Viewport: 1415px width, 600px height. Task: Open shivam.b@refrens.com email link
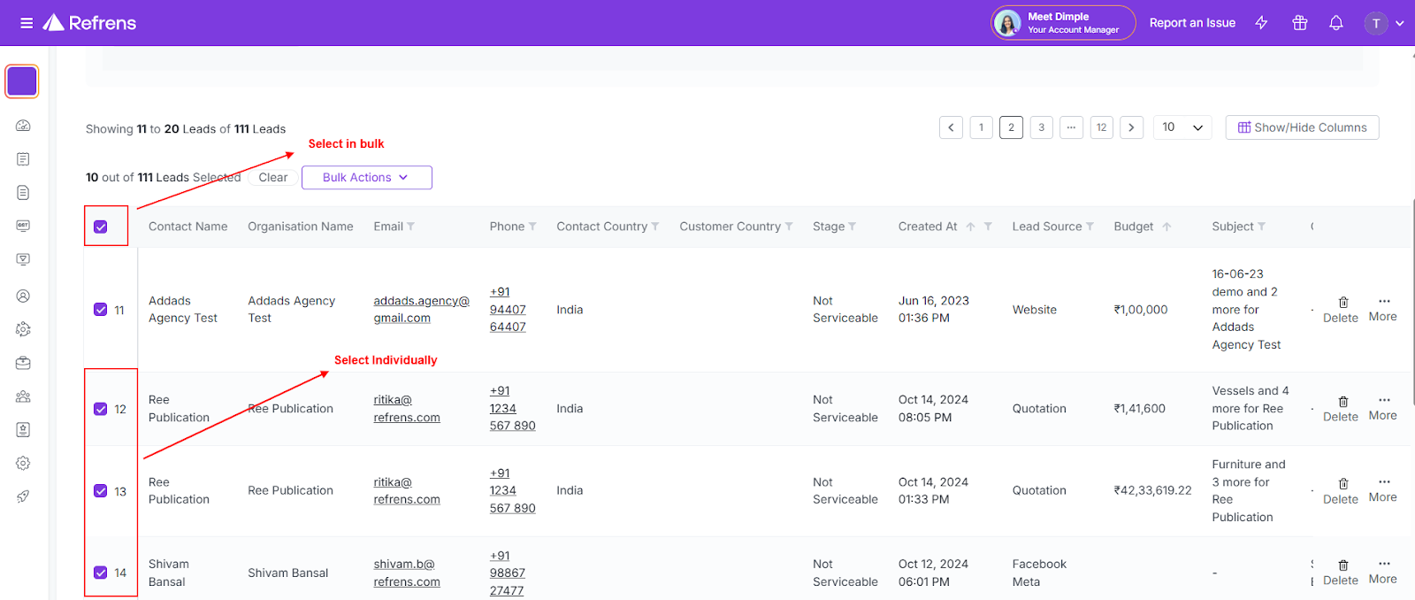coord(407,573)
